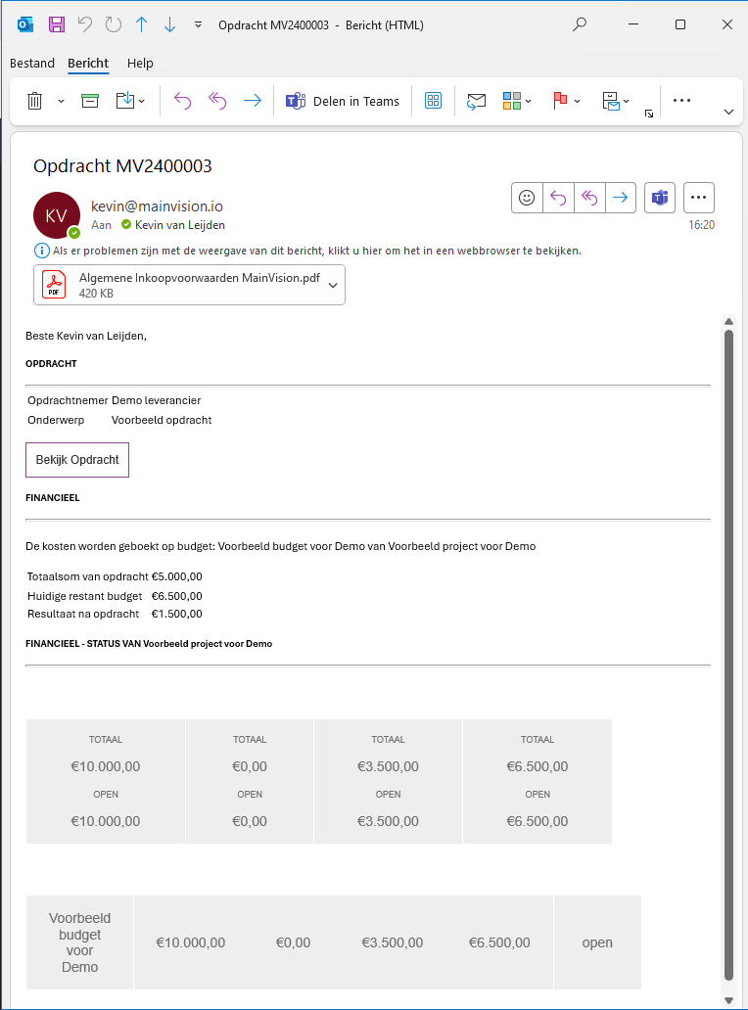Switch to the Help tab

pos(140,63)
